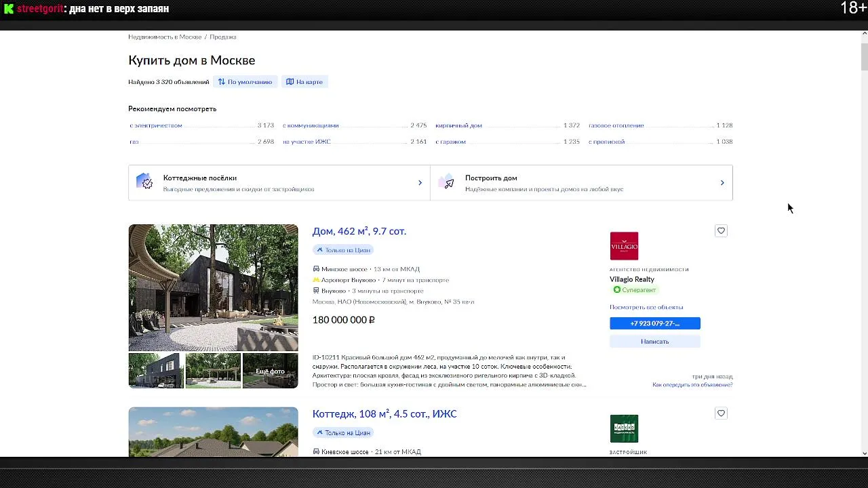
Task: Sort listings via По умолчанию button
Action: click(x=245, y=82)
